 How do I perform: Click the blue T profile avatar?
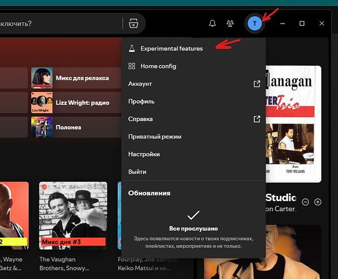pyautogui.click(x=255, y=23)
